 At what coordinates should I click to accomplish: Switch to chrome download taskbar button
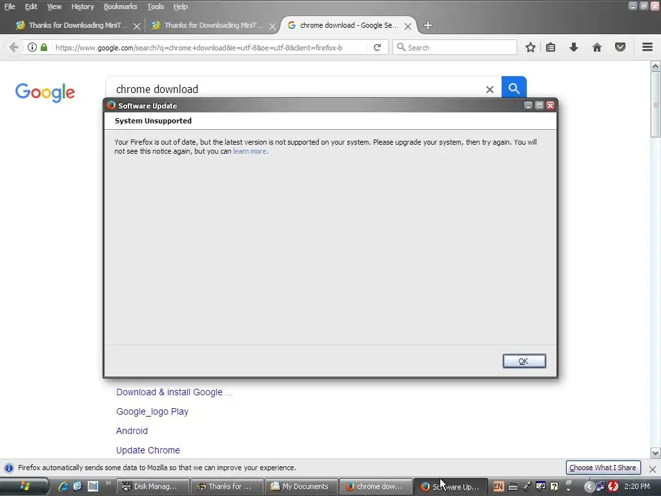point(376,486)
